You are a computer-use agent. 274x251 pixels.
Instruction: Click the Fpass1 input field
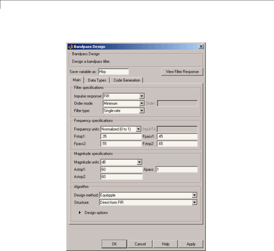(x=177, y=136)
